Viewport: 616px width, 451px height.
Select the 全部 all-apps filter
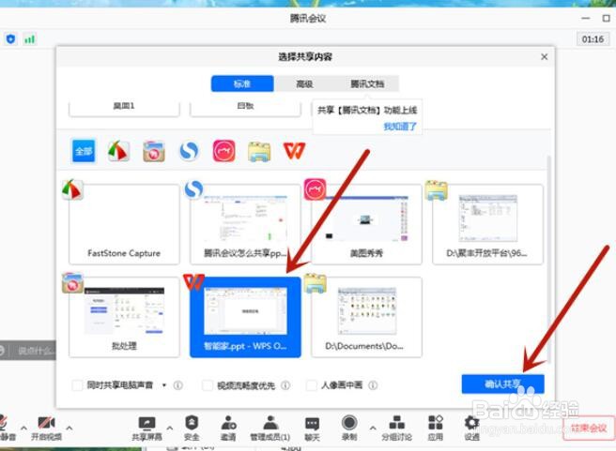click(84, 151)
